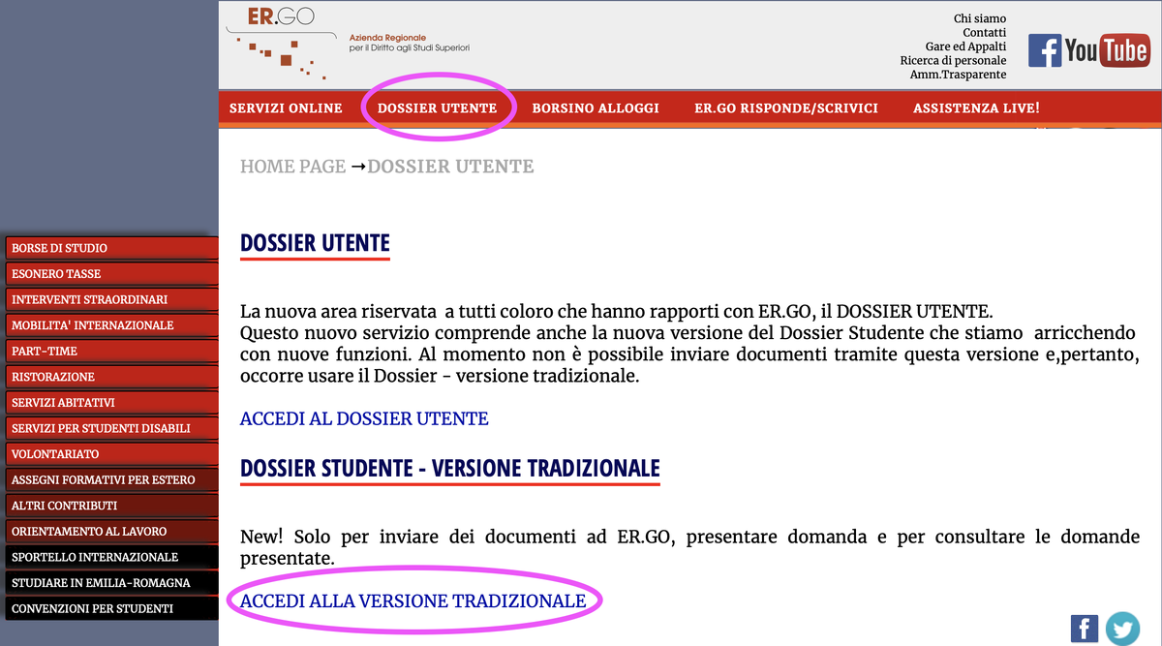Viewport: 1162px width, 646px height.
Task: Click HOME PAGE in the breadcrumb
Action: [292, 167]
